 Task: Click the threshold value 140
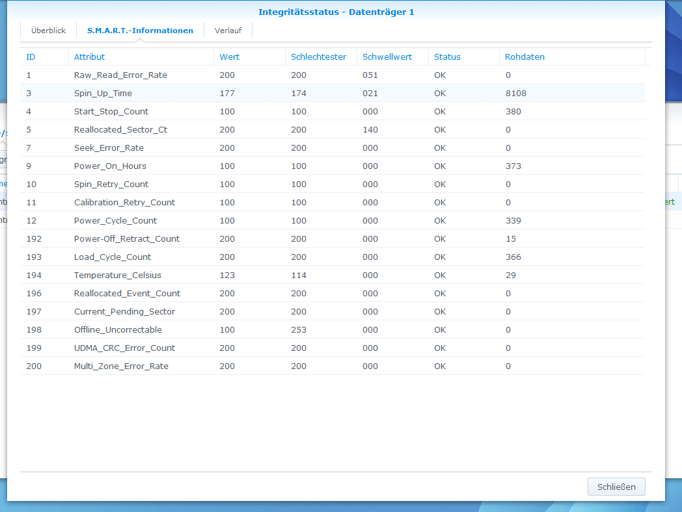pyautogui.click(x=370, y=130)
